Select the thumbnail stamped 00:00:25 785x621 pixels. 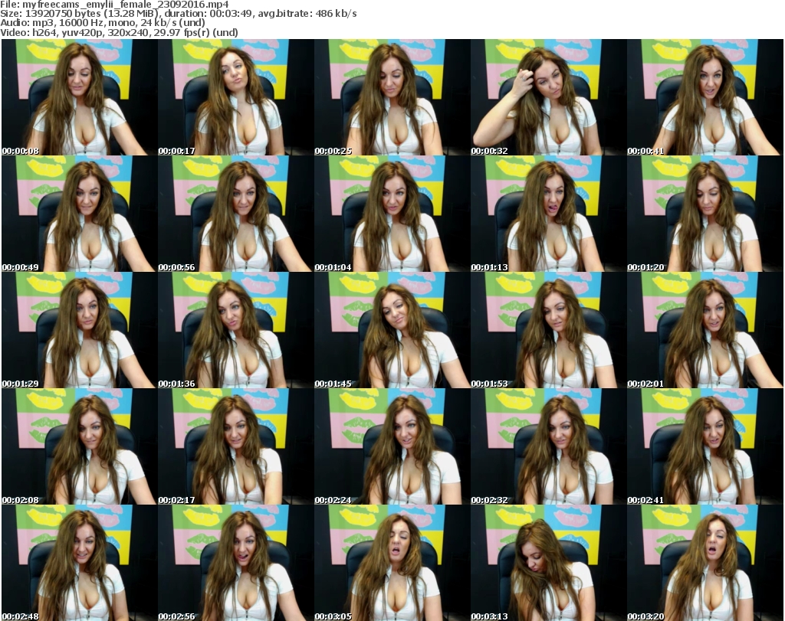[392, 97]
